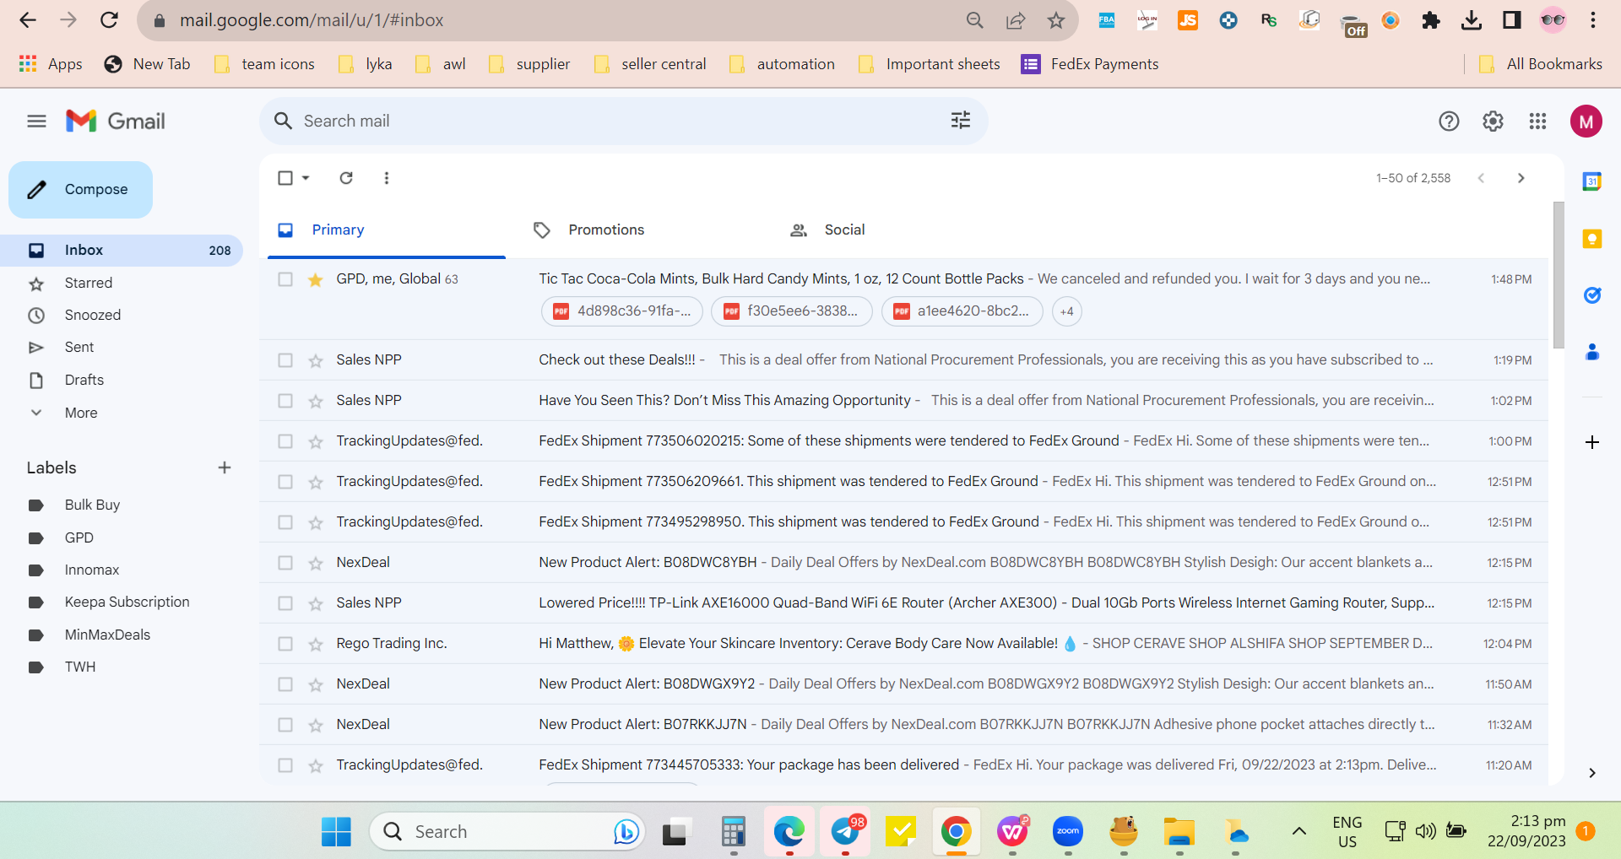This screenshot has width=1621, height=859.
Task: Open Google Calendar side panel
Action: (x=1591, y=181)
